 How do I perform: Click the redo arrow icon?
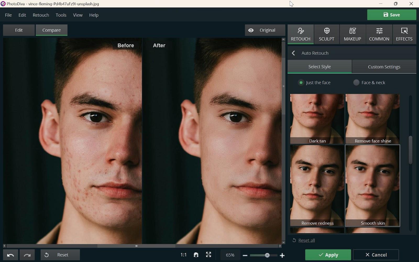pos(27,255)
